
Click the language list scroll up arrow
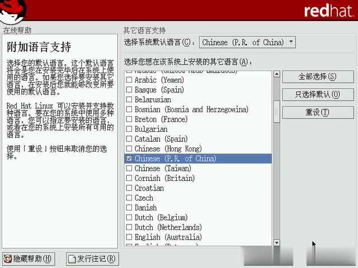277,74
